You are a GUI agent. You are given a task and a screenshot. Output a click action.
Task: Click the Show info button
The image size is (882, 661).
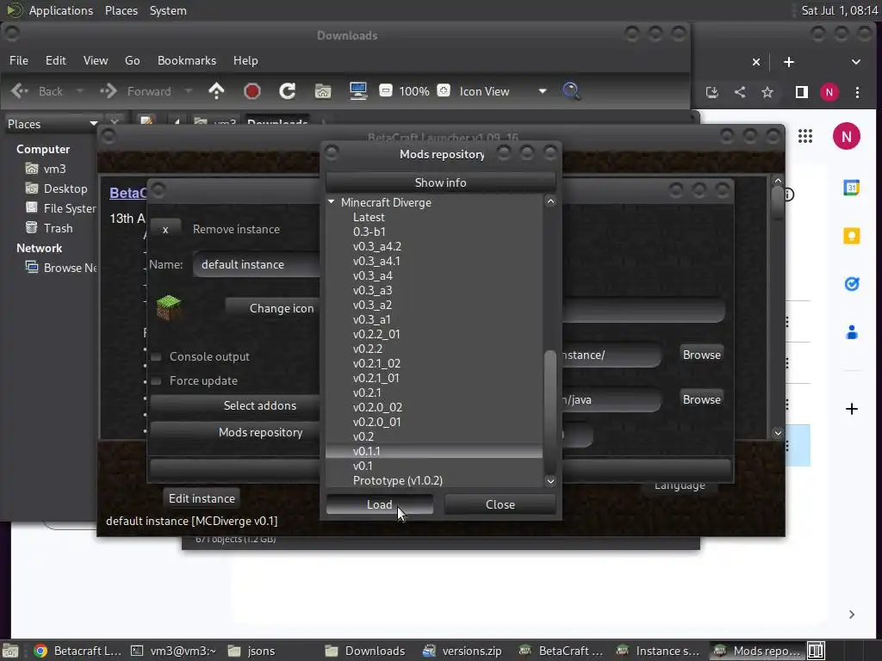tap(440, 182)
